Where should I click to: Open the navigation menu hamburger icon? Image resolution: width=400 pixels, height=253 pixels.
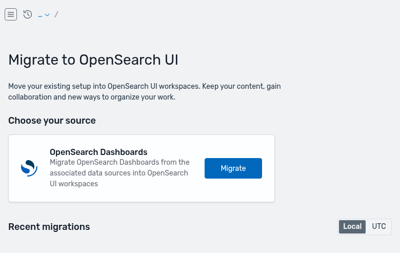point(11,14)
